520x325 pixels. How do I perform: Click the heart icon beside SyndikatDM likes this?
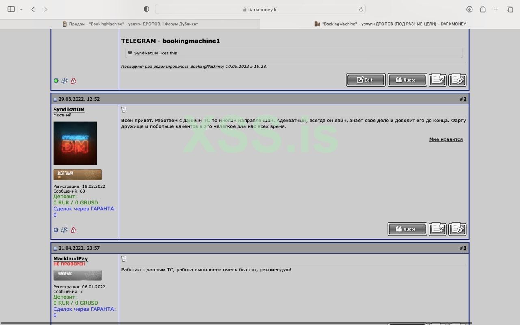(130, 53)
